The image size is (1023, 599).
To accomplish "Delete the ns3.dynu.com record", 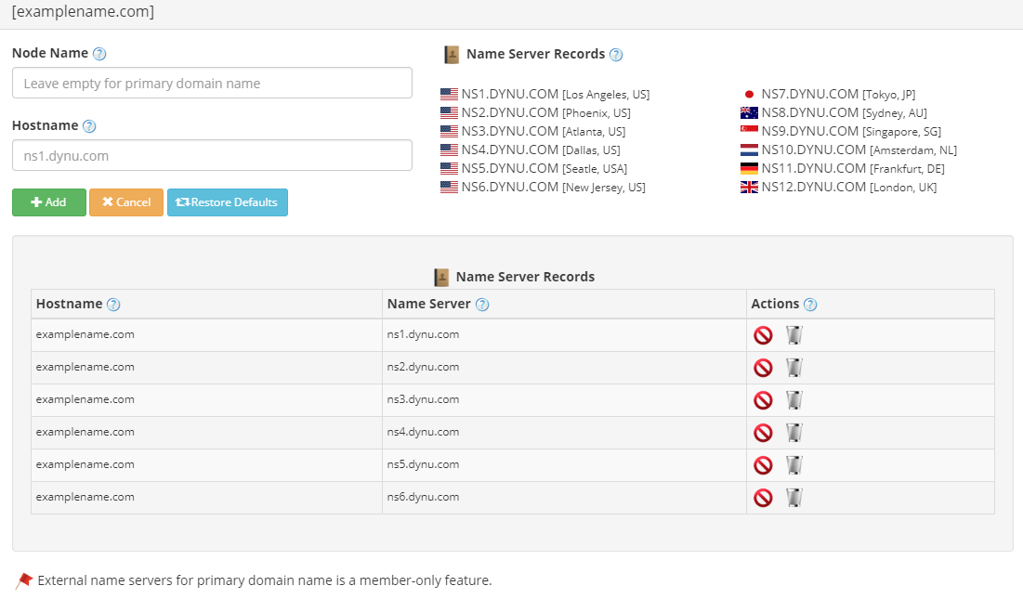I will (x=794, y=400).
